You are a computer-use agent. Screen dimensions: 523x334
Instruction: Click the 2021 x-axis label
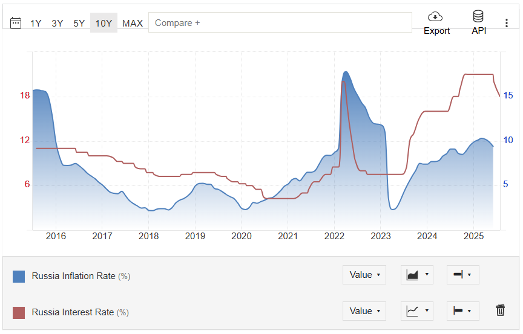(x=288, y=236)
